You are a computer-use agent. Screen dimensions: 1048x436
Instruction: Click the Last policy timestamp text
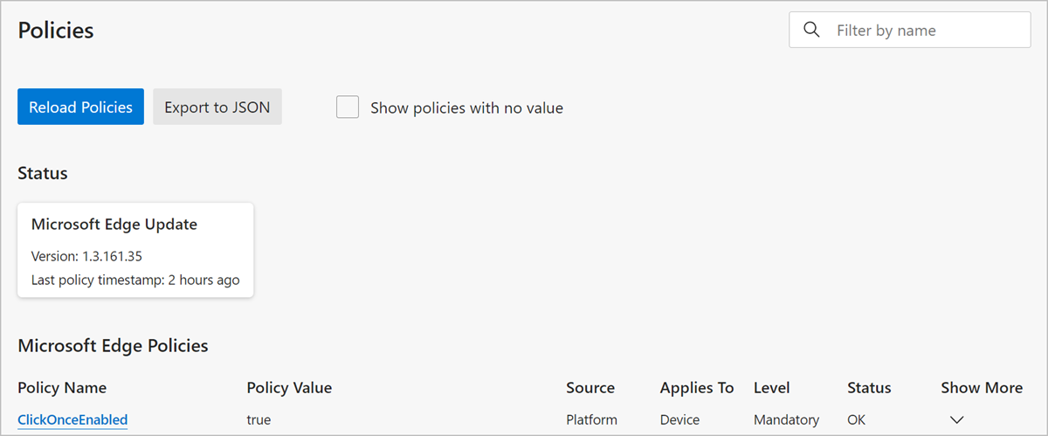(x=135, y=280)
